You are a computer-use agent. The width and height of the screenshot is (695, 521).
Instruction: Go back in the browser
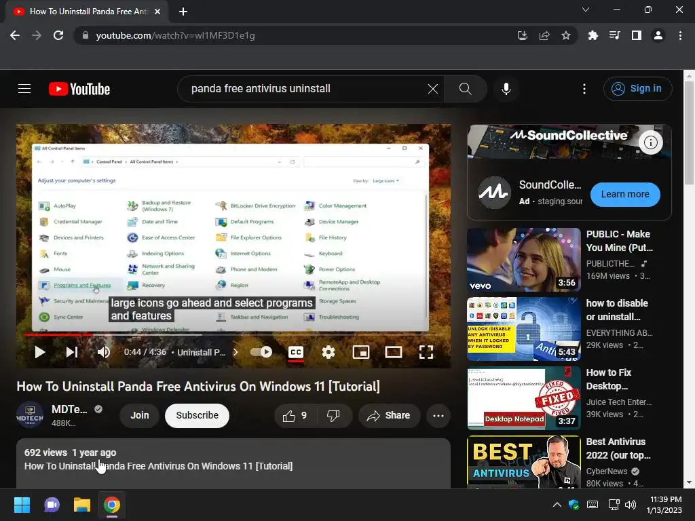15,35
